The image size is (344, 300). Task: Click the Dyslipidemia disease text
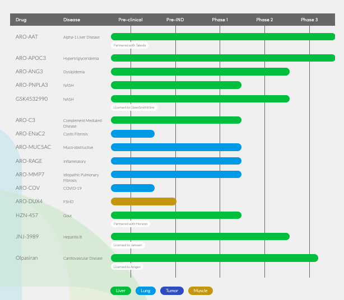(74, 72)
